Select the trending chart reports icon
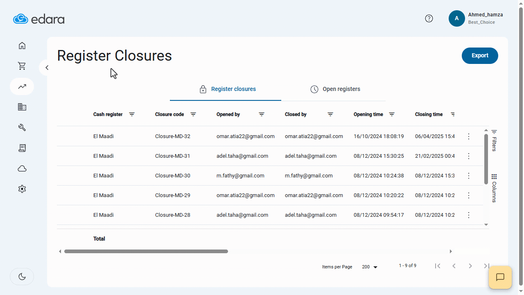The height and width of the screenshot is (295, 524). pos(22,86)
